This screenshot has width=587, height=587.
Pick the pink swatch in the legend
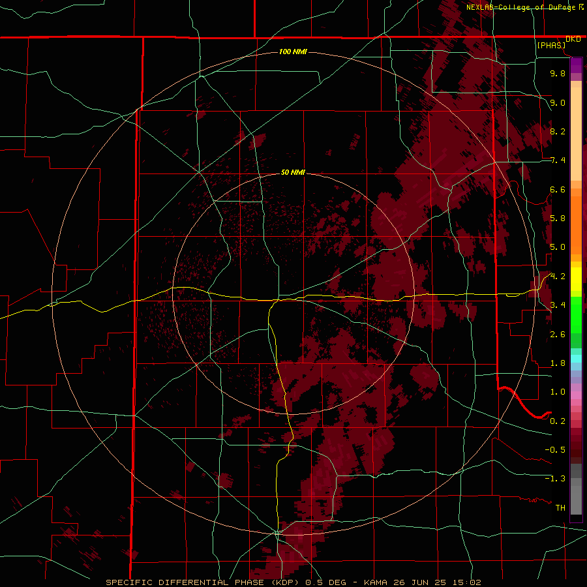click(576, 395)
